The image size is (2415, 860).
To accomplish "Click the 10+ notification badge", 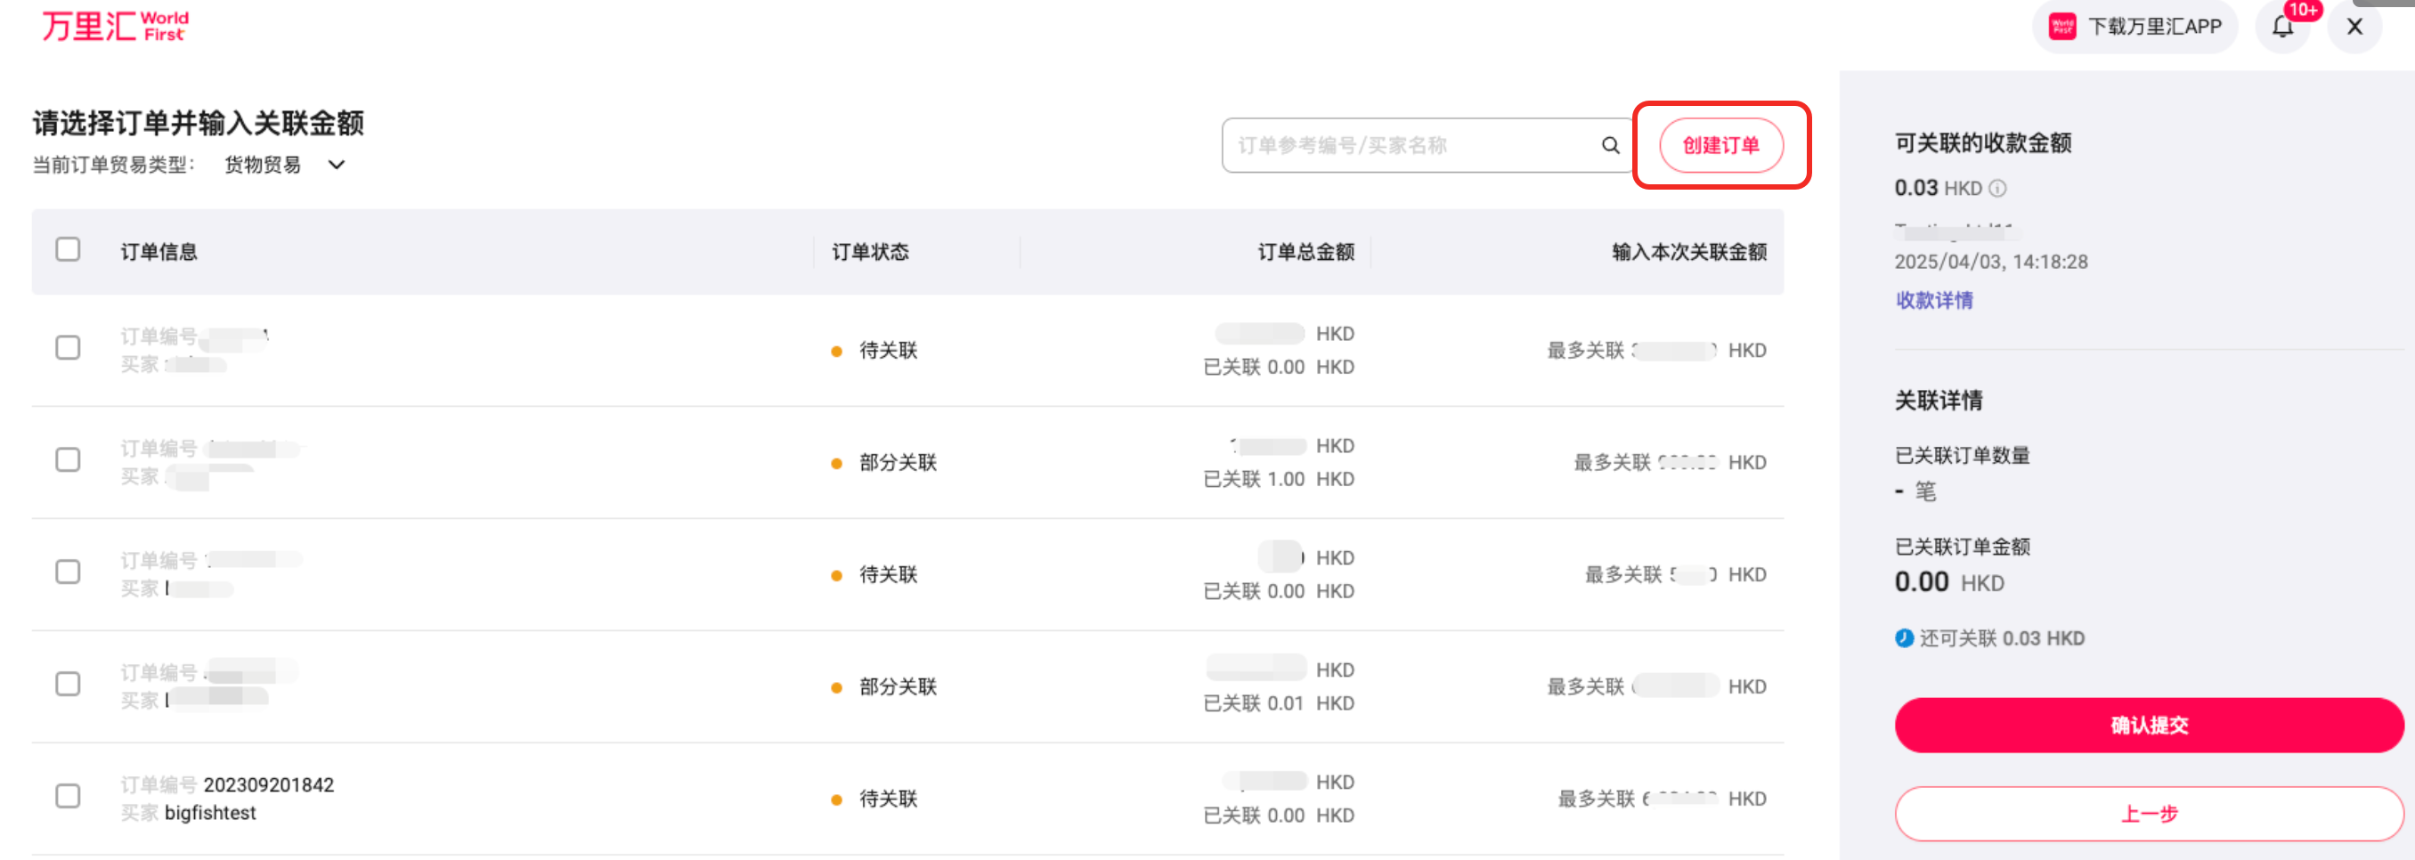I will (2305, 11).
